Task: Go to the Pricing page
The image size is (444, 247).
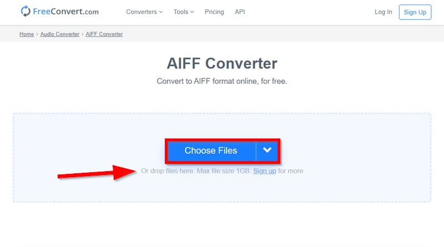Action: pos(214,12)
